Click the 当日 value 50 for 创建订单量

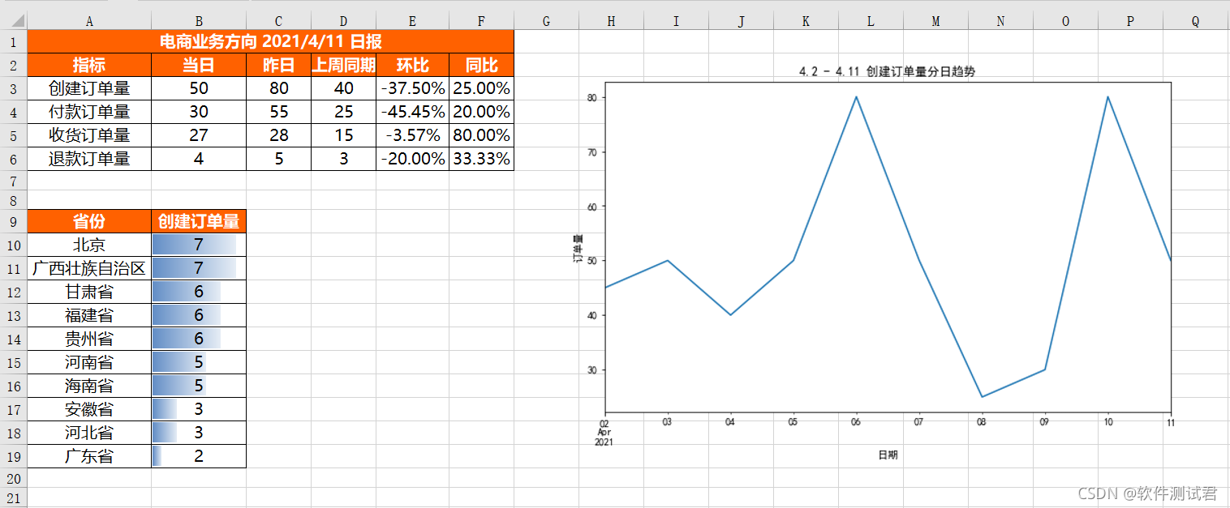click(x=199, y=89)
